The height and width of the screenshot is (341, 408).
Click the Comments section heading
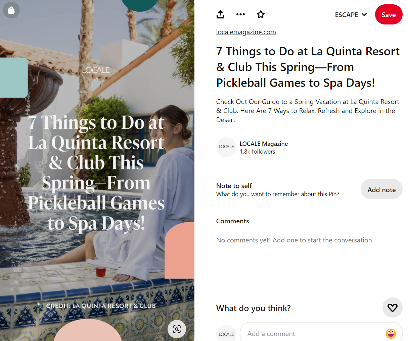point(232,221)
